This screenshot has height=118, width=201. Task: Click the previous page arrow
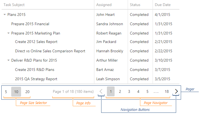[101, 91]
